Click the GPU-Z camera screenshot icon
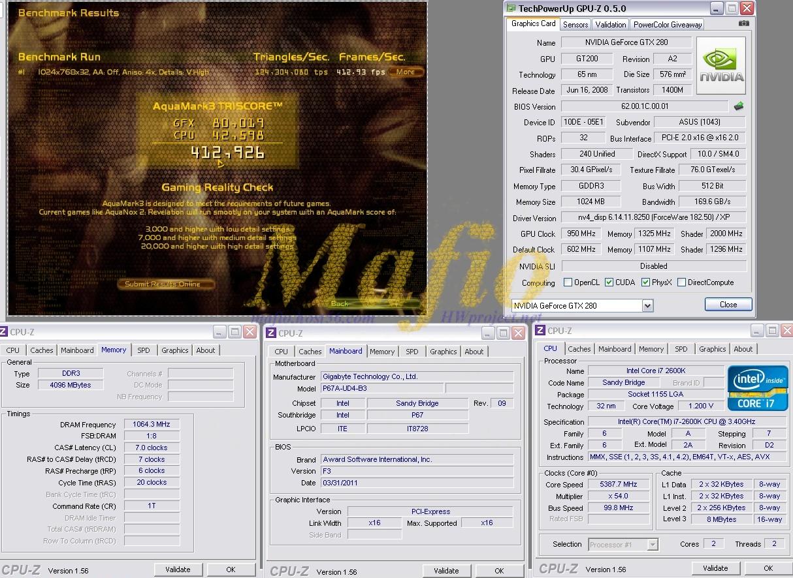 pos(744,23)
